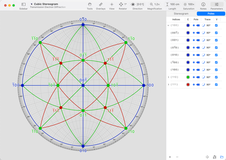This screenshot has height=160, width=226.
Task: Select the Poles tab
Action: tap(211, 14)
